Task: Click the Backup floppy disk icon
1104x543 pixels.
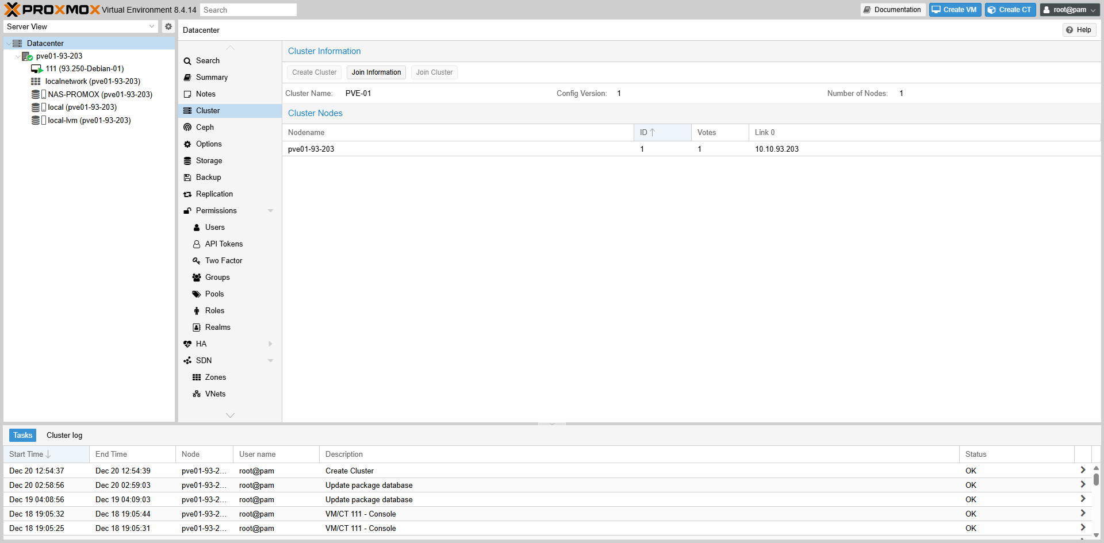Action: point(187,178)
